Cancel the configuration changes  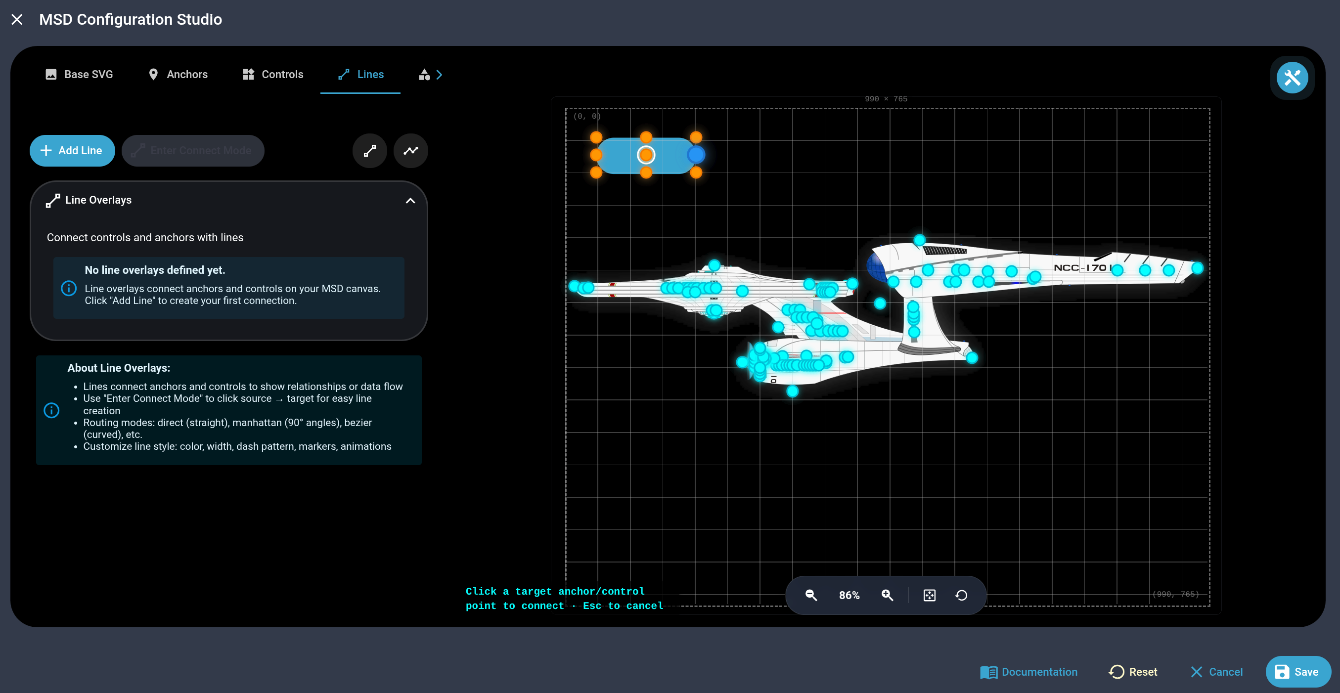coord(1216,672)
